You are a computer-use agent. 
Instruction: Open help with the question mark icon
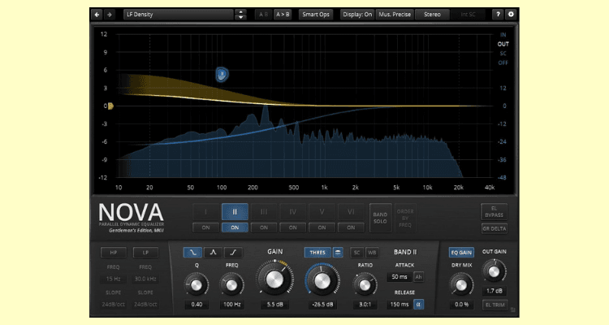(x=498, y=15)
